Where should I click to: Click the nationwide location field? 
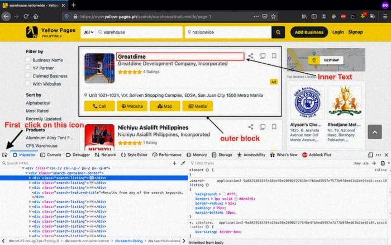[228, 32]
